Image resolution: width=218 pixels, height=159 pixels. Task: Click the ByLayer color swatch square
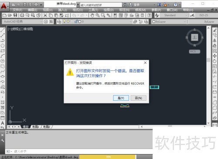point(154,22)
